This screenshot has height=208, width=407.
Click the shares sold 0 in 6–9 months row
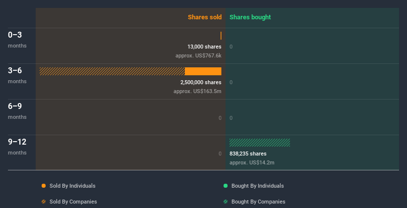[x=220, y=118]
